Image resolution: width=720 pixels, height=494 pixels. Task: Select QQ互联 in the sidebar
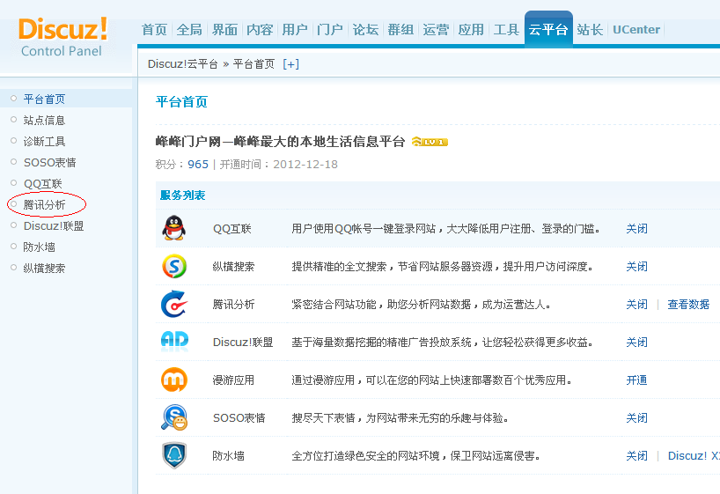pyautogui.click(x=43, y=183)
